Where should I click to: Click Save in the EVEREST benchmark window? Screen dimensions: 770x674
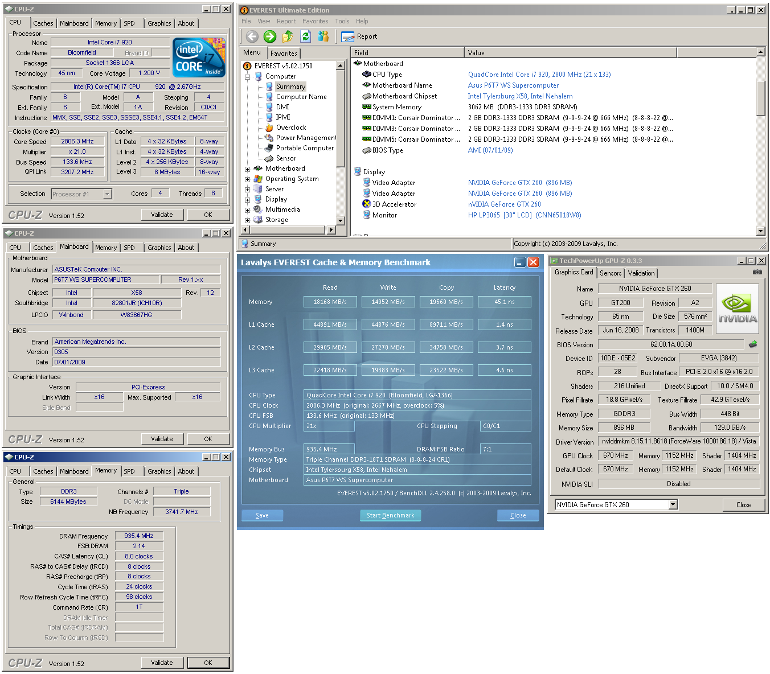pos(262,515)
